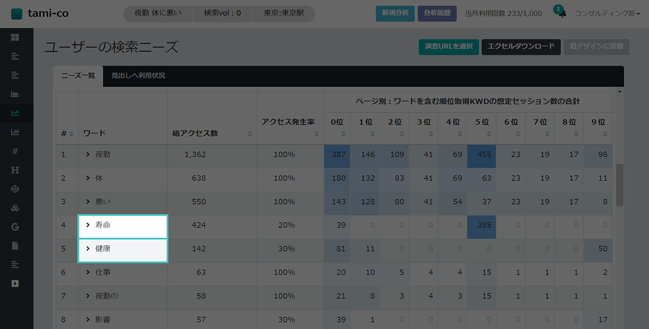Expand the 夜勤 word row
Viewport: 649px width, 329px height.
click(x=88, y=155)
